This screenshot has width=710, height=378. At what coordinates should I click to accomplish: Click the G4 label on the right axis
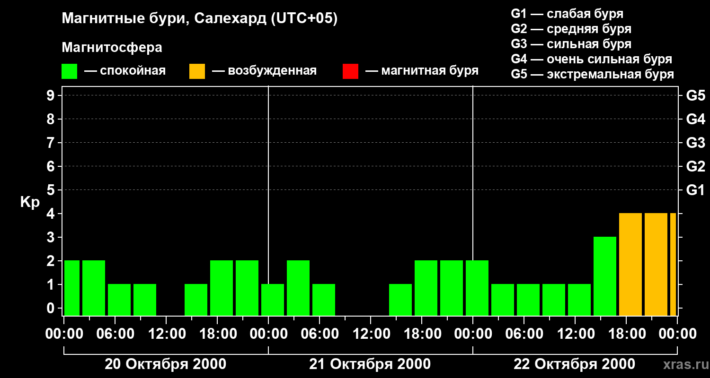[x=695, y=119]
